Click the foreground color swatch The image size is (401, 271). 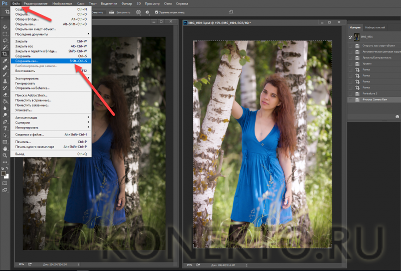(x=4, y=173)
